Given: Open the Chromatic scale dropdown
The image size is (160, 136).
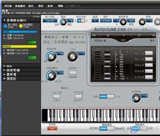Looking at the screenshot, I should pos(106,20).
